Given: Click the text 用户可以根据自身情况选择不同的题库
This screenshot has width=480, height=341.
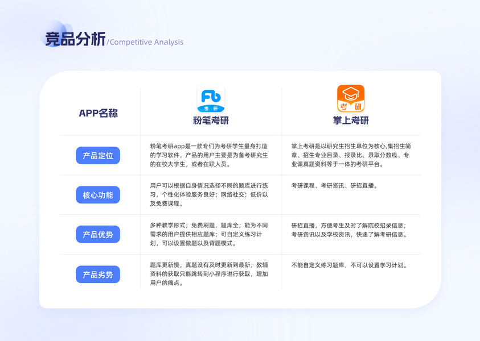Looking at the screenshot, I should tap(209, 194).
